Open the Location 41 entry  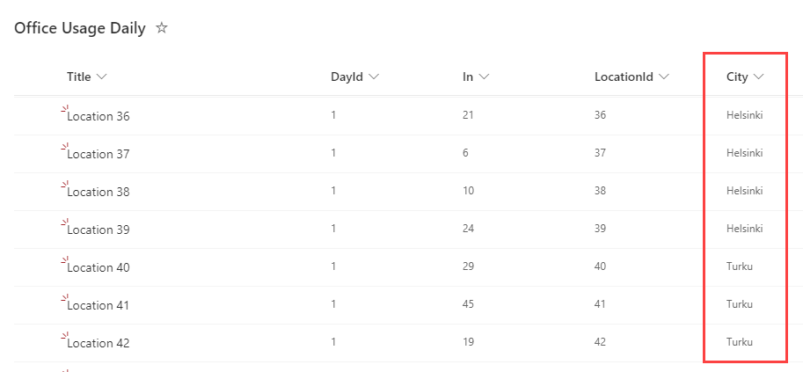click(x=99, y=305)
